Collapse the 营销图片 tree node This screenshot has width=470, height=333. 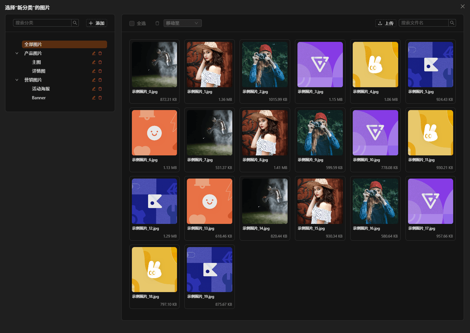(x=17, y=80)
